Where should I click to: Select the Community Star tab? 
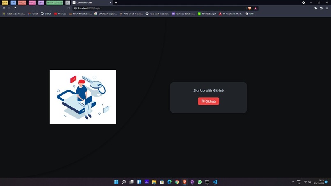click(x=92, y=2)
